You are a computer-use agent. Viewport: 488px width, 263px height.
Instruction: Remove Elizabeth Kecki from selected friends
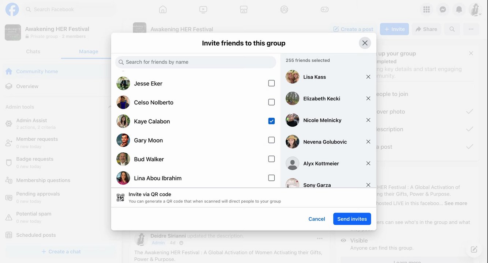368,98
